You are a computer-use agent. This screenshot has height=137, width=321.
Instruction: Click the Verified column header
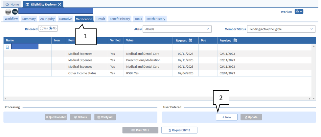tap(116, 40)
